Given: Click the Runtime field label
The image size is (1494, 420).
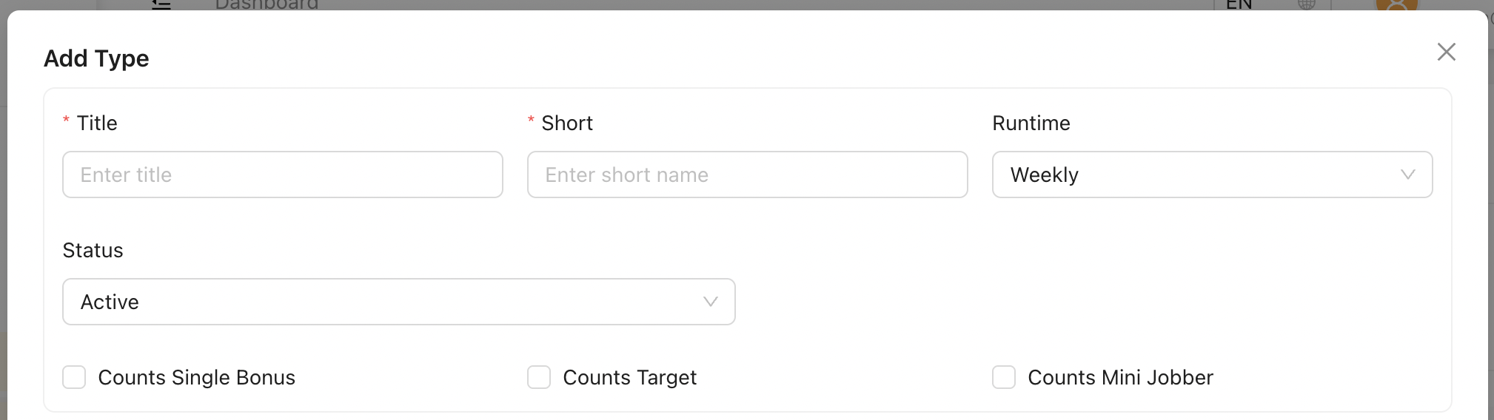Looking at the screenshot, I should 1031,123.
